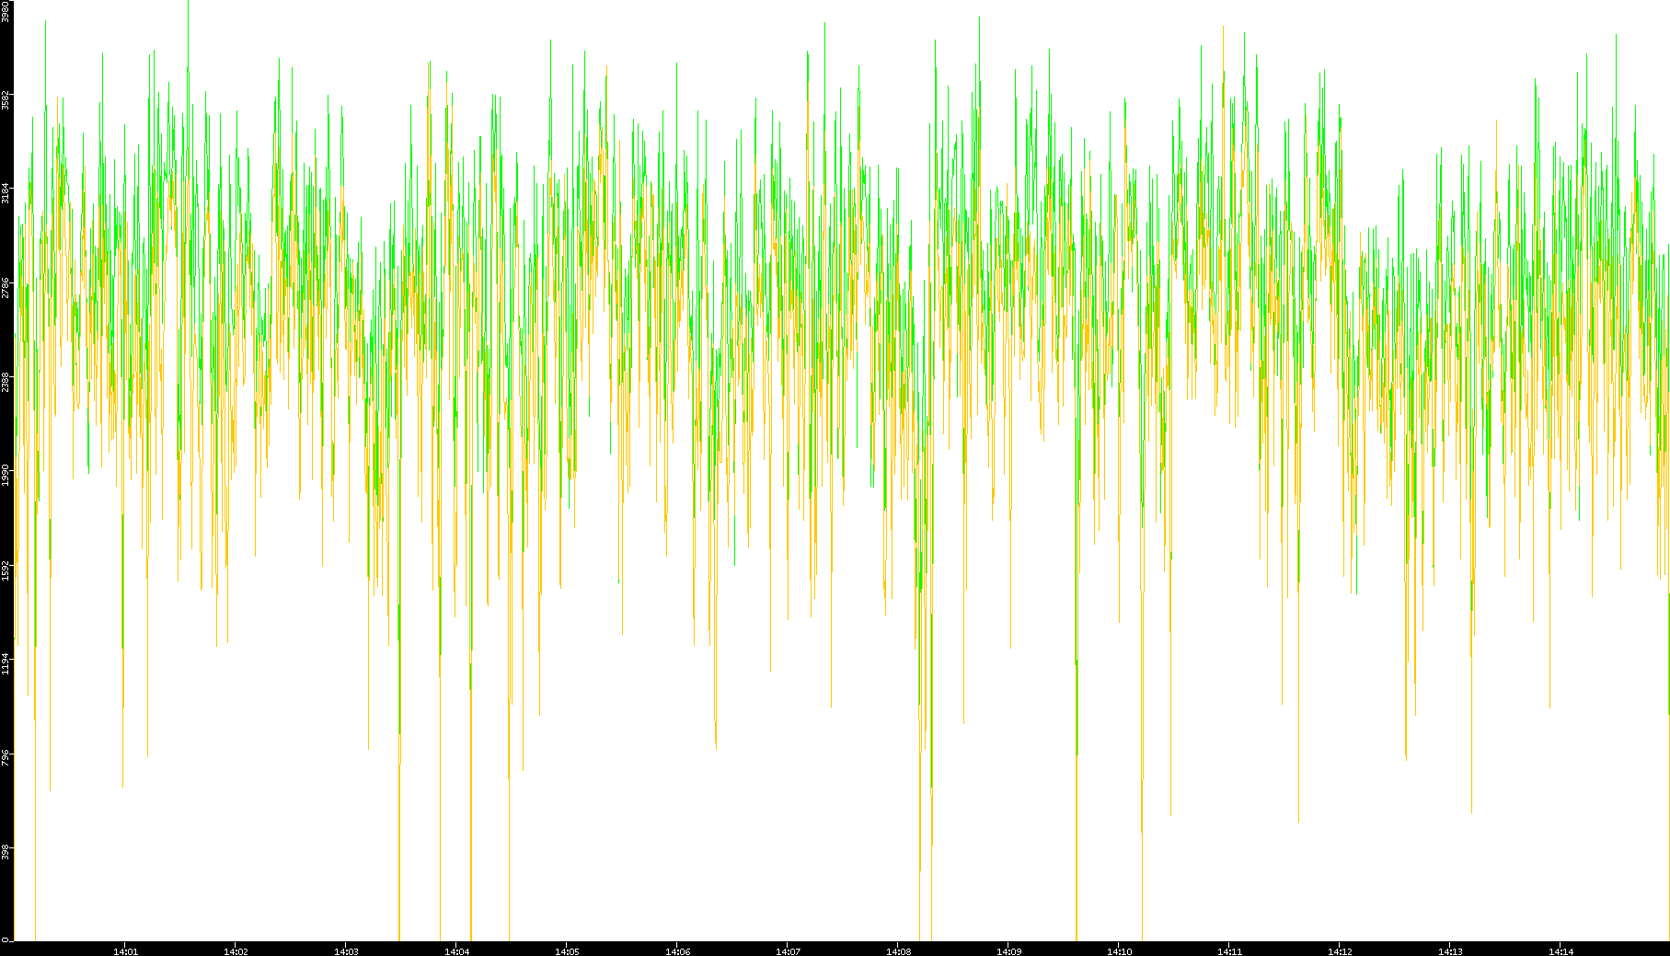Screen dimensions: 1670x956
Task: Click the 3184 value axis label
Action: (x=6, y=193)
